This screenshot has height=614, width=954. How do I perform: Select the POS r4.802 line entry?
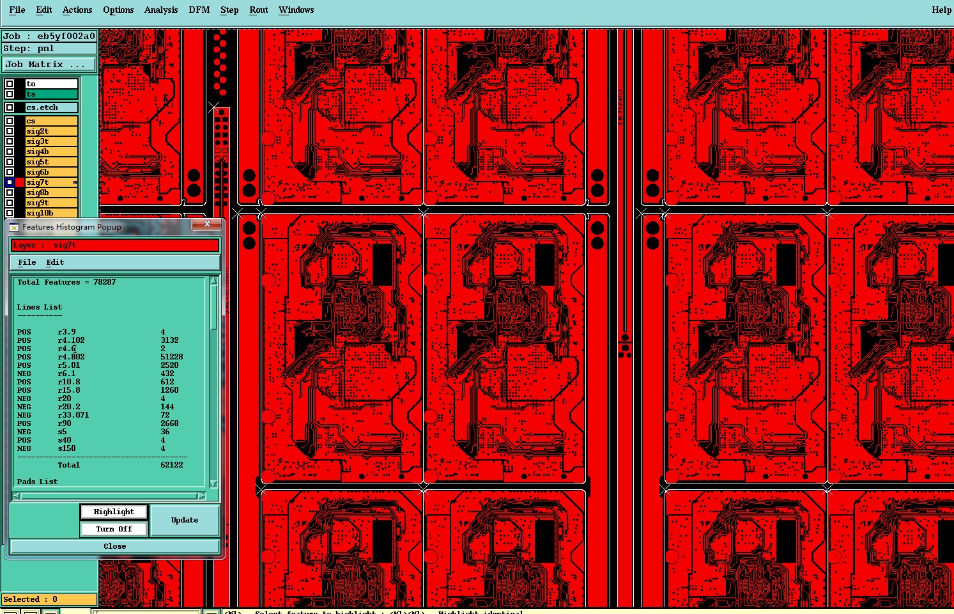tap(100, 357)
